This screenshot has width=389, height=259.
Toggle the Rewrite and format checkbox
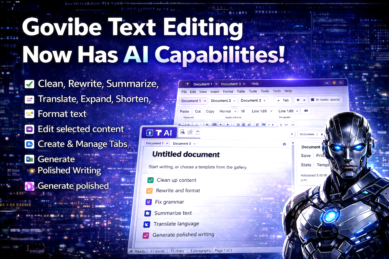pyautogui.click(x=149, y=191)
